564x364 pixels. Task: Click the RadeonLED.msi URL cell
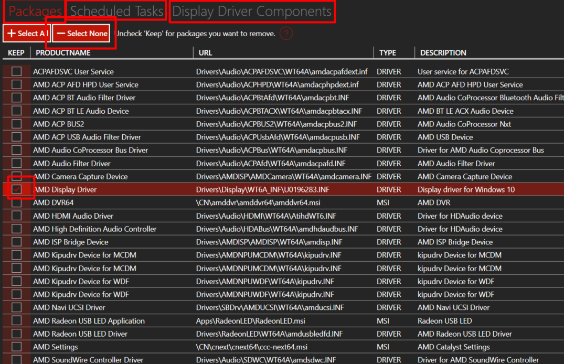coord(250,321)
